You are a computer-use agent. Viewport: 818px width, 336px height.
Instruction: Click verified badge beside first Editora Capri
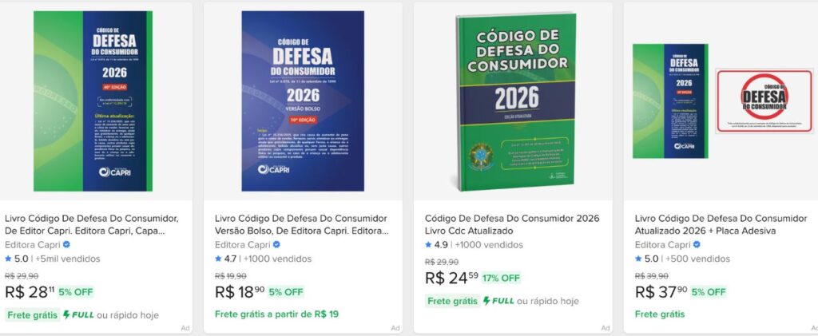66,244
